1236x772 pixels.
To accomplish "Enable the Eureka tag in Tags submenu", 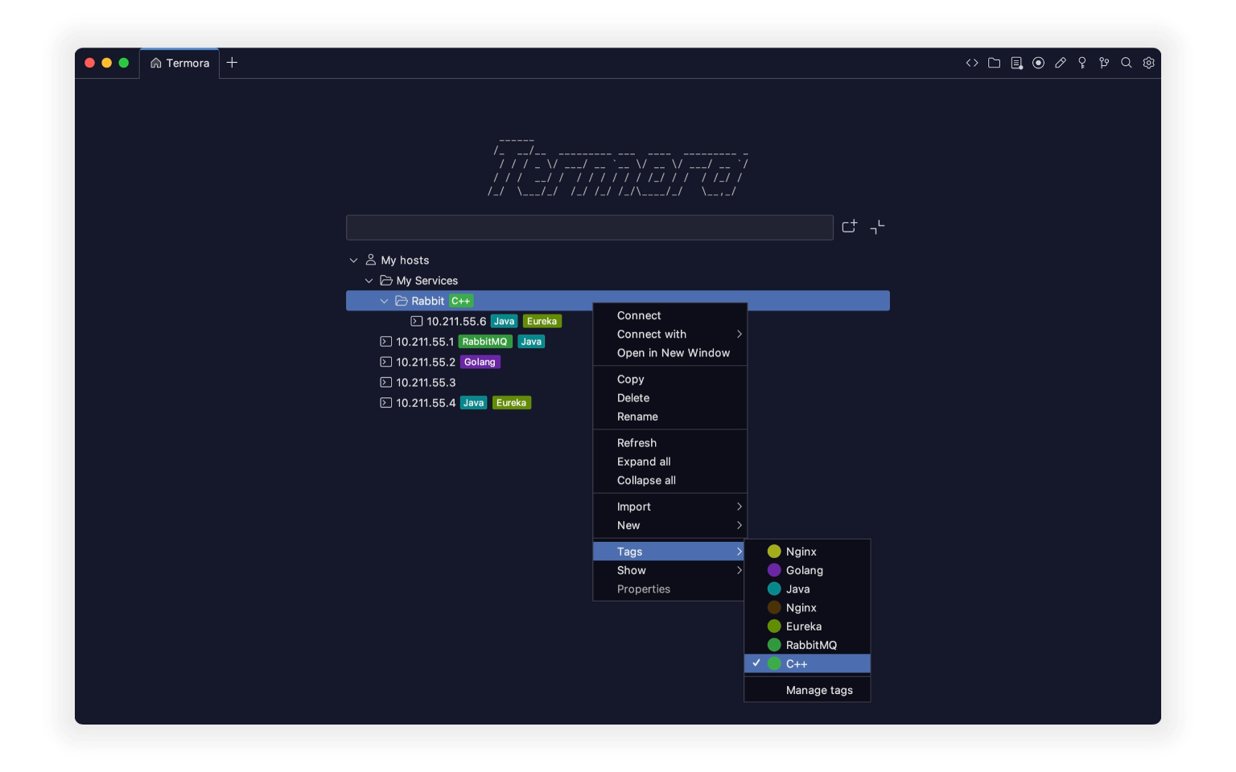I will click(x=803, y=626).
